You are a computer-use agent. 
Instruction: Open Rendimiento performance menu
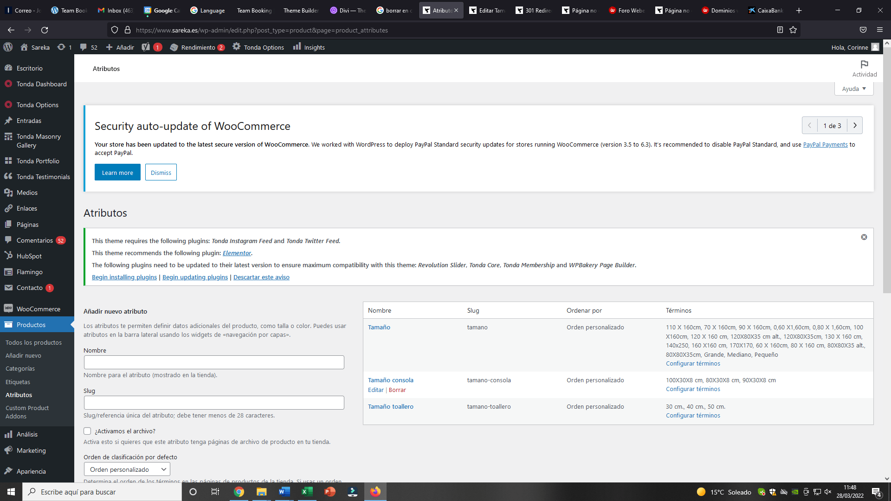coord(197,47)
